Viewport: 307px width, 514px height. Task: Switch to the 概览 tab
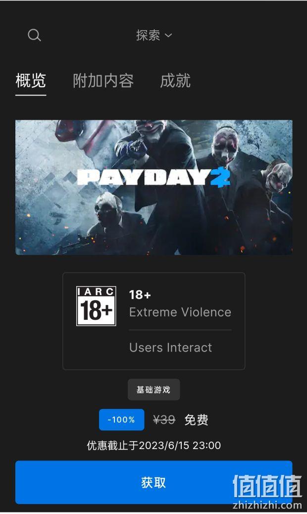31,81
